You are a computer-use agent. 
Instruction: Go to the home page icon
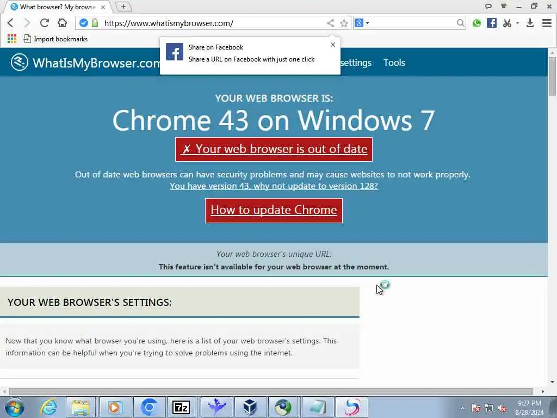62,23
